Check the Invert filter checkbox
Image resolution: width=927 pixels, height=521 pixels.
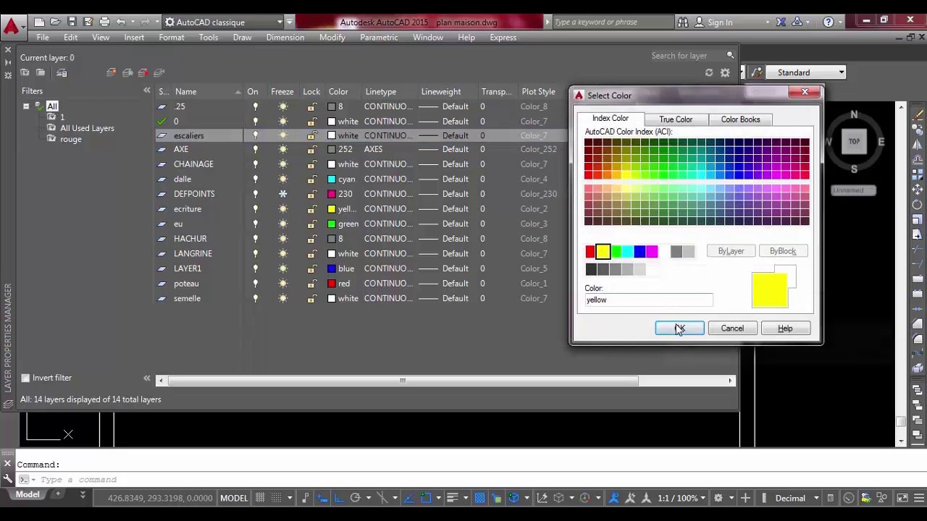25,378
